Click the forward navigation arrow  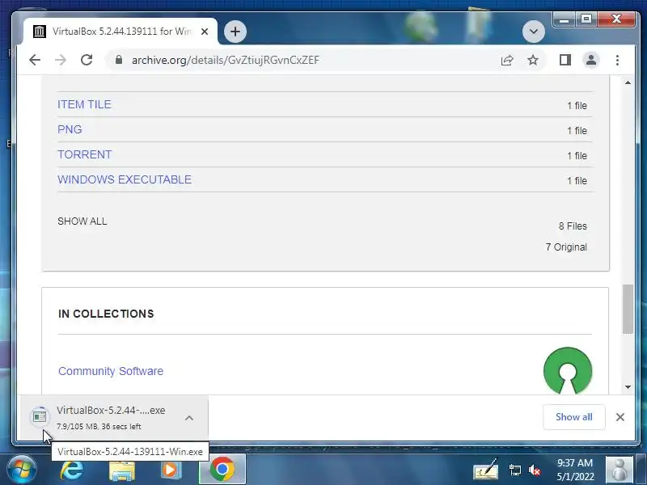[61, 60]
